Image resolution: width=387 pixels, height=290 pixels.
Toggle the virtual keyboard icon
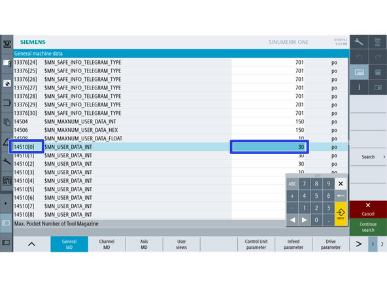click(359, 72)
